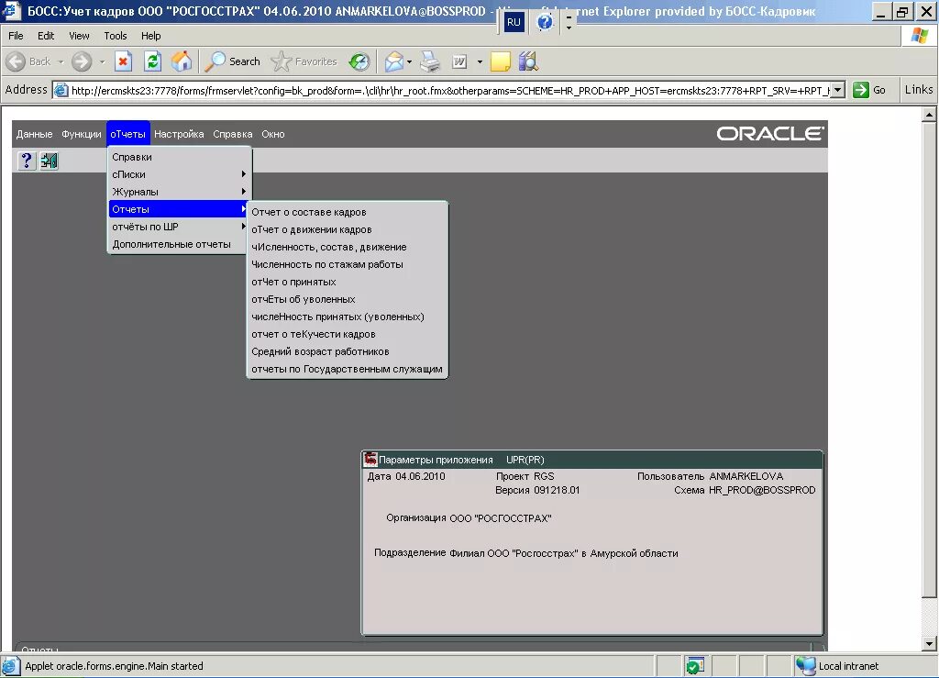The height and width of the screenshot is (678, 939).
Task: Choose Отчет о составе кадров
Action: tap(348, 212)
